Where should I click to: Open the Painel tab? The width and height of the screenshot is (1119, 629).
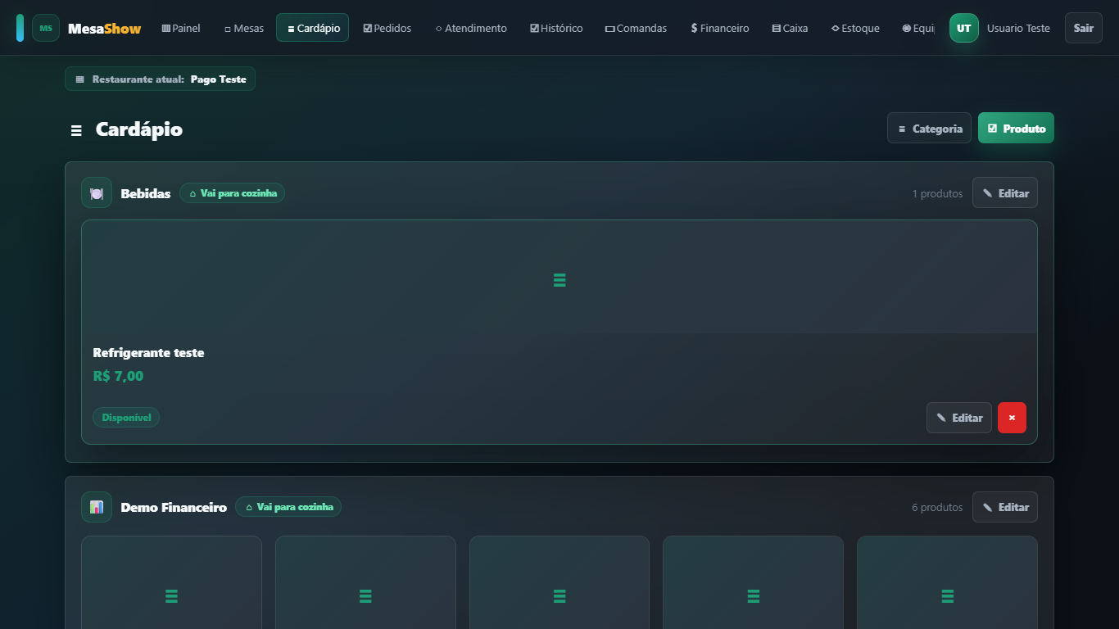[181, 28]
